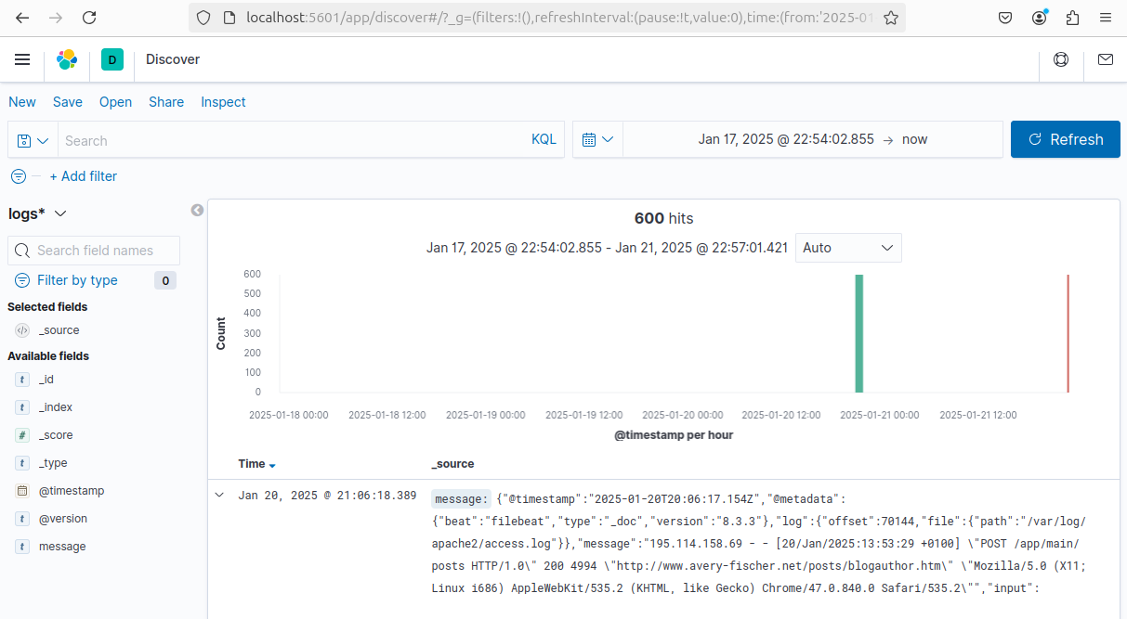1127x619 pixels.
Task: Open the Share menu item
Action: click(x=166, y=102)
